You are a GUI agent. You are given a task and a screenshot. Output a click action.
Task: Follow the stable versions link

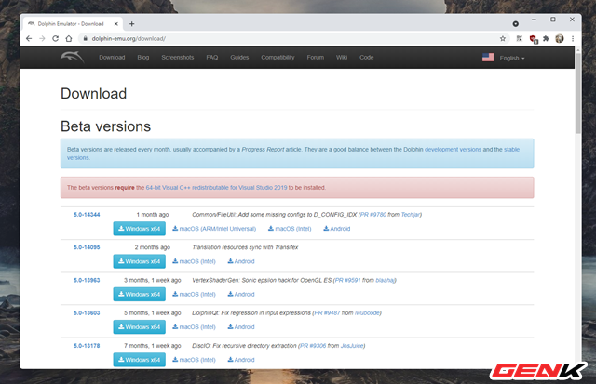click(511, 149)
